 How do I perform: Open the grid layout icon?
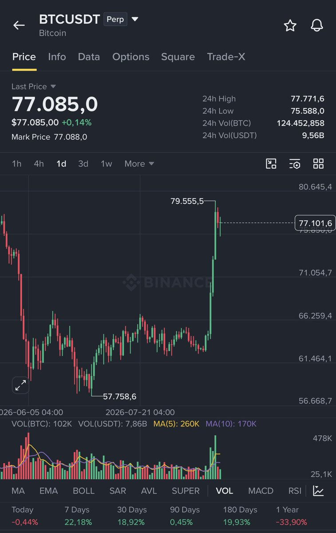[x=318, y=163]
